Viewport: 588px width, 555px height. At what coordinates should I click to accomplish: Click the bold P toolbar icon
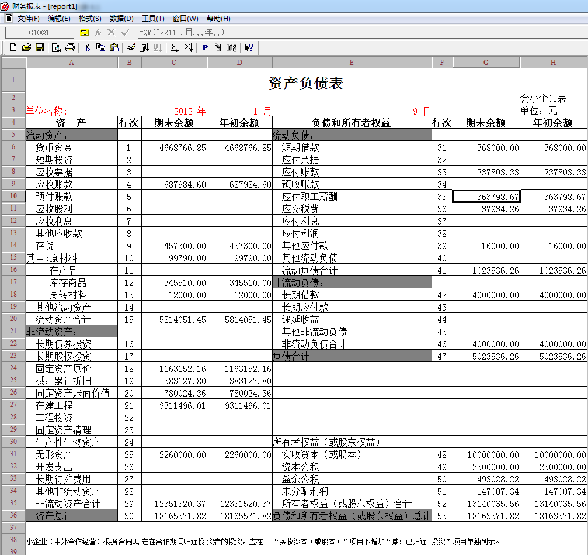coord(205,47)
